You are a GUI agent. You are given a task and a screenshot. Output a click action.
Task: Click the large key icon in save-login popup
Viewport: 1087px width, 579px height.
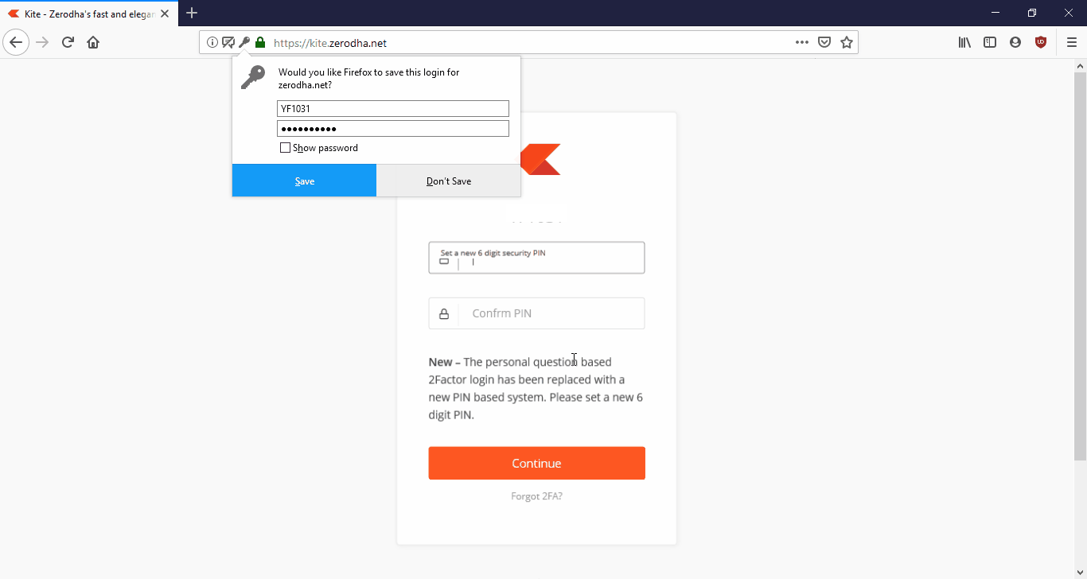(x=253, y=77)
